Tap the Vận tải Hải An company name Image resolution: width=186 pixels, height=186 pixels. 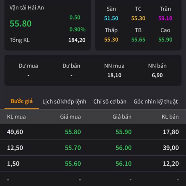27,8
